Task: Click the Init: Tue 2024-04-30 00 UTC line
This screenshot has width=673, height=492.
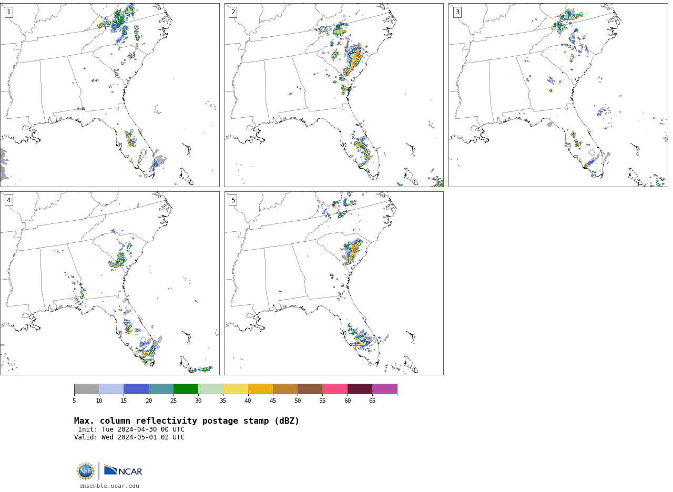Action: pyautogui.click(x=131, y=429)
